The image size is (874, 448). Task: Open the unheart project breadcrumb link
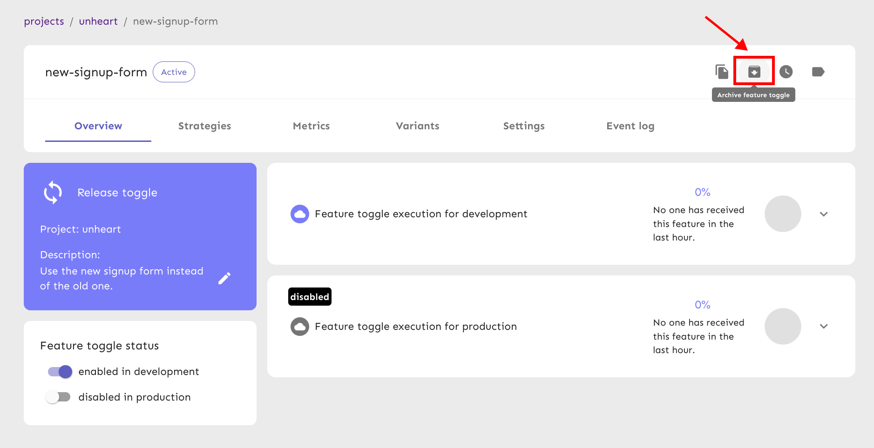click(x=98, y=21)
